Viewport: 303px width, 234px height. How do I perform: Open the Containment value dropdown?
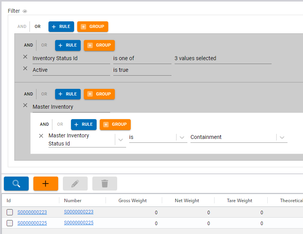point(282,137)
